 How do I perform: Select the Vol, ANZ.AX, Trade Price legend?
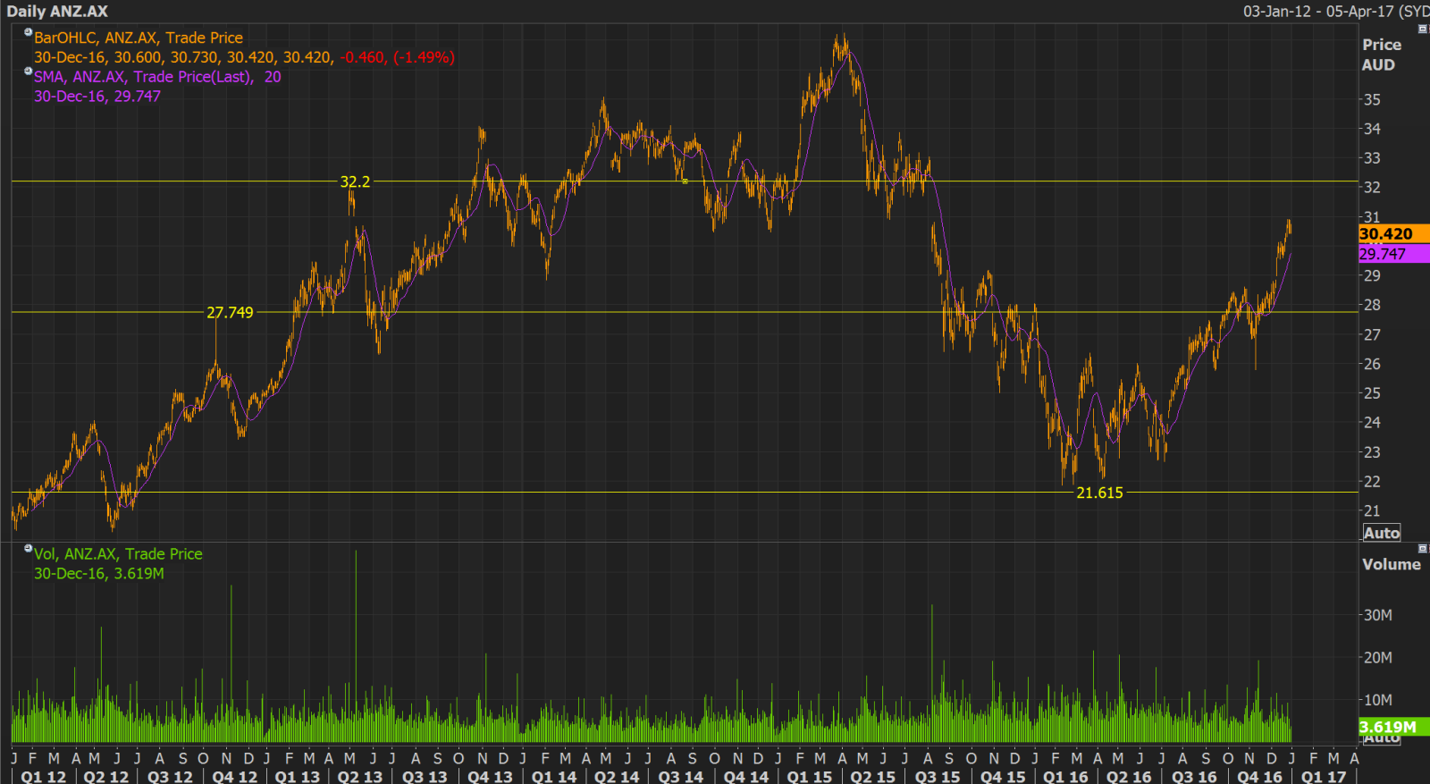coord(118,554)
